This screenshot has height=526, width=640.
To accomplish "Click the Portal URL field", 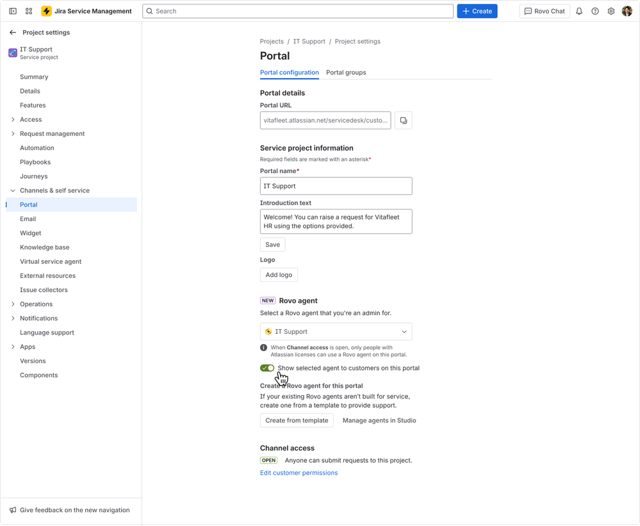I will point(325,120).
